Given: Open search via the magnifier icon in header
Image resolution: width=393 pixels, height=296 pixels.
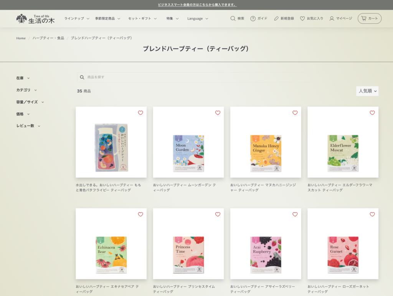Looking at the screenshot, I should coord(233,18).
